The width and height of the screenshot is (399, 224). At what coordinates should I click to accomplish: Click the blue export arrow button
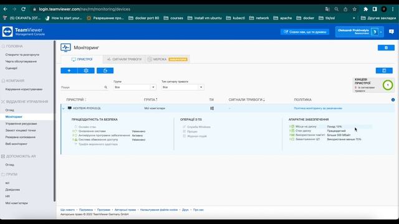click(105, 70)
